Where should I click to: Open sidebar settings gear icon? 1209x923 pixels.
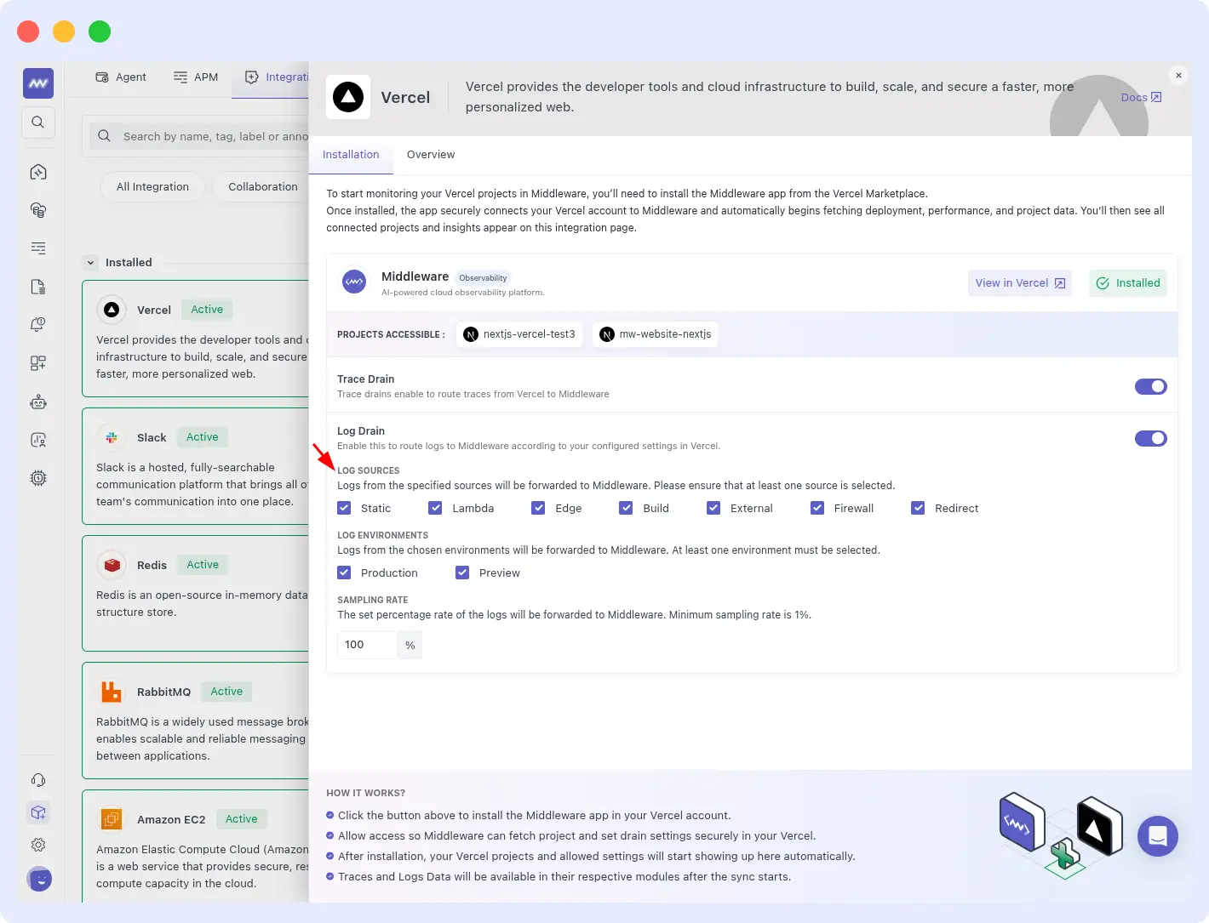coord(38,845)
